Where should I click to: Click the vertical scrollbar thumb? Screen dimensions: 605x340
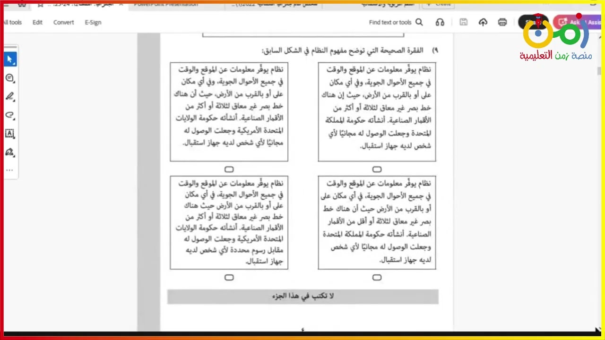click(x=599, y=71)
